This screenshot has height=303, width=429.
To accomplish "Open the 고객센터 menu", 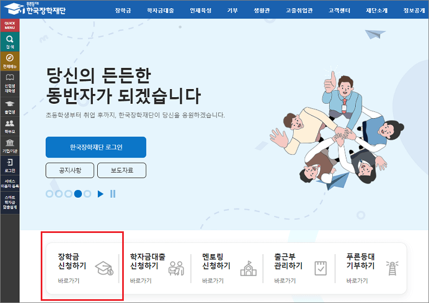I will [x=339, y=10].
